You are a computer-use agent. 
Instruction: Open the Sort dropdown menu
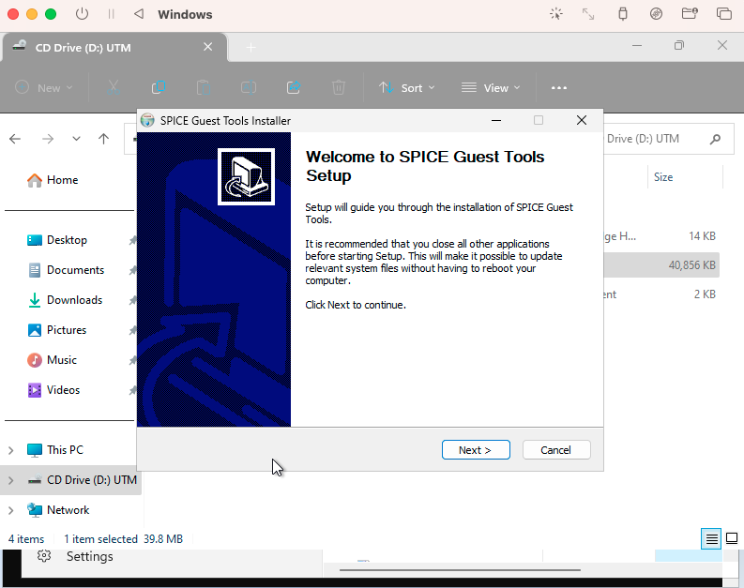(406, 88)
